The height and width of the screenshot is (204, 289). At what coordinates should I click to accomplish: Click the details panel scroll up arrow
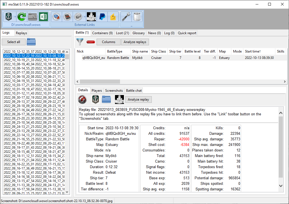tap(281, 113)
